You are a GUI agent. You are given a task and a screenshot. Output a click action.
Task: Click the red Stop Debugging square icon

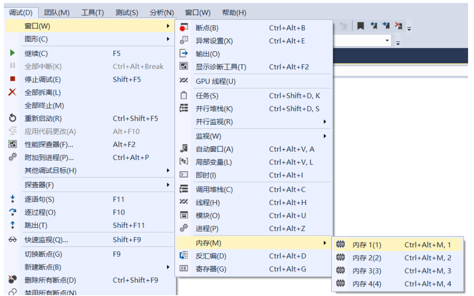click(x=12, y=79)
